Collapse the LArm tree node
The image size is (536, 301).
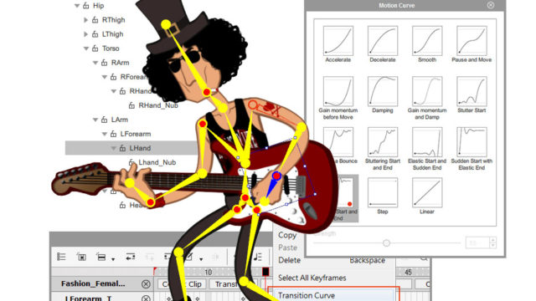(95, 120)
